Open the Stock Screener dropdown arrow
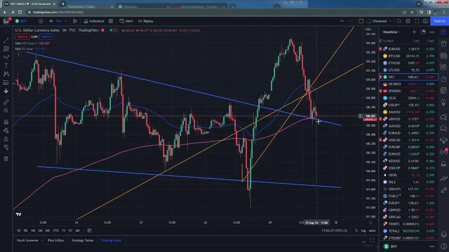The image size is (449, 252). pos(41,240)
